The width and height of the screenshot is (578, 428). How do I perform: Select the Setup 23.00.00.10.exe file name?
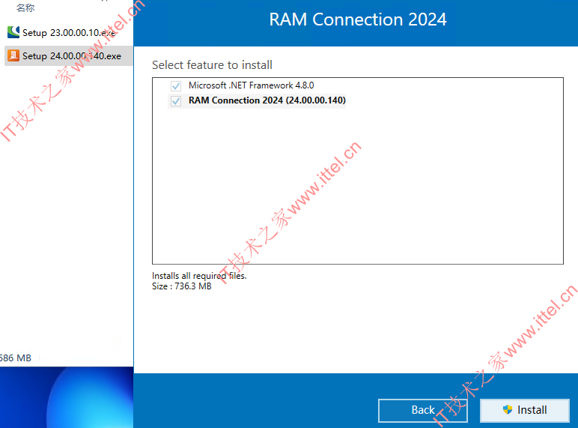coord(69,33)
